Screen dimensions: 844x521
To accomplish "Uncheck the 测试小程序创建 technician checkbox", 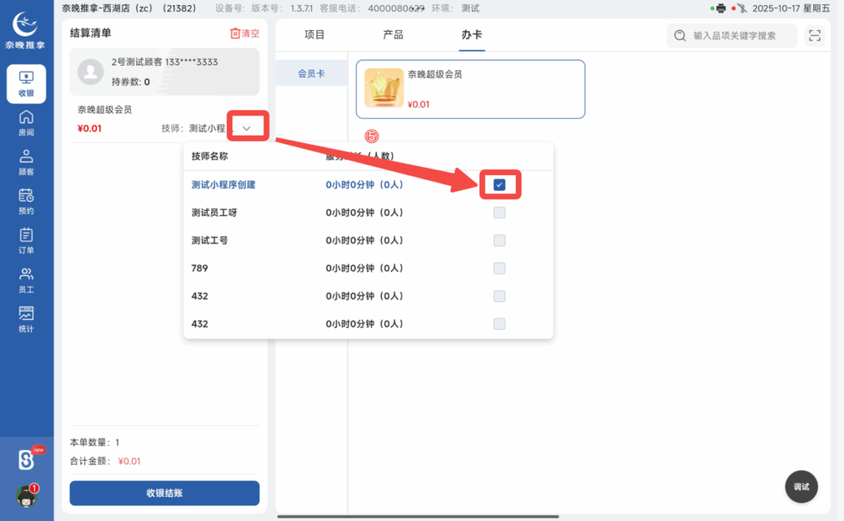I will 499,185.
